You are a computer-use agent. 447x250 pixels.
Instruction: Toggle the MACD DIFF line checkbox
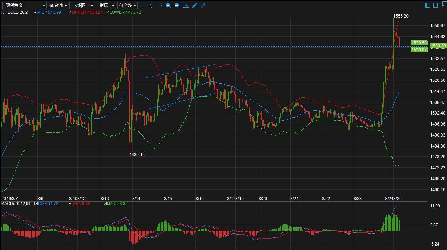pyautogui.click(x=36, y=204)
